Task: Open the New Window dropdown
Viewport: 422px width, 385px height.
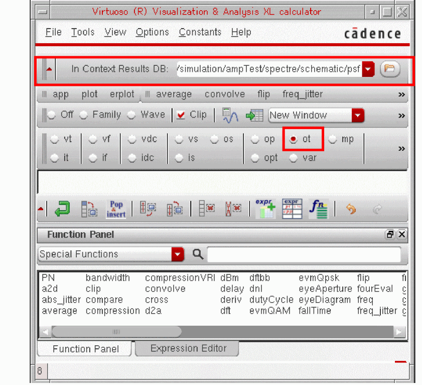Action: click(x=358, y=116)
